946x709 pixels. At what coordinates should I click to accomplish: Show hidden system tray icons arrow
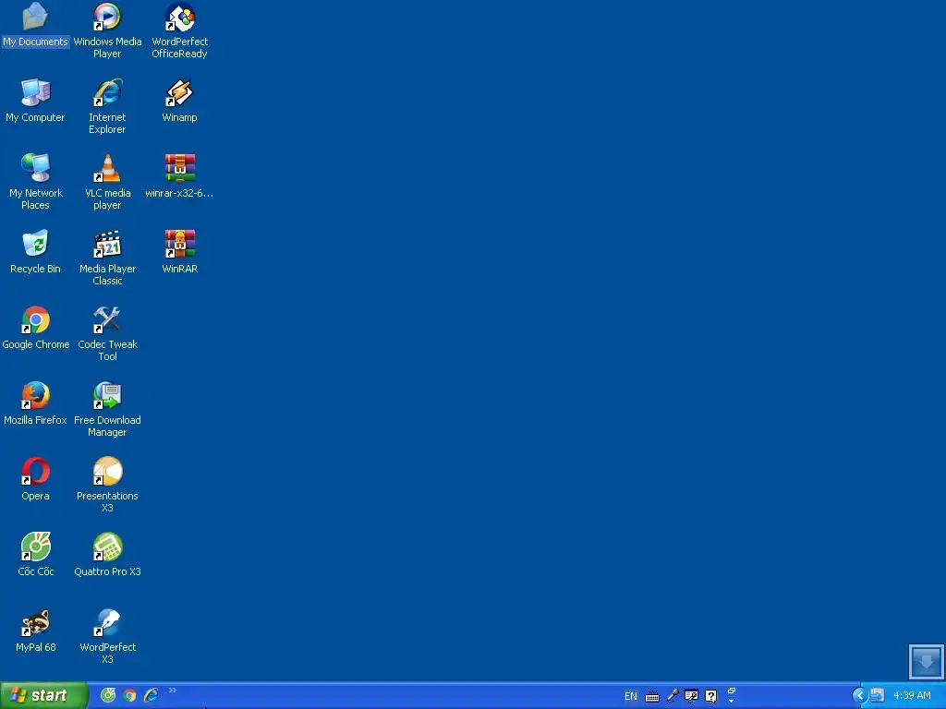click(859, 696)
